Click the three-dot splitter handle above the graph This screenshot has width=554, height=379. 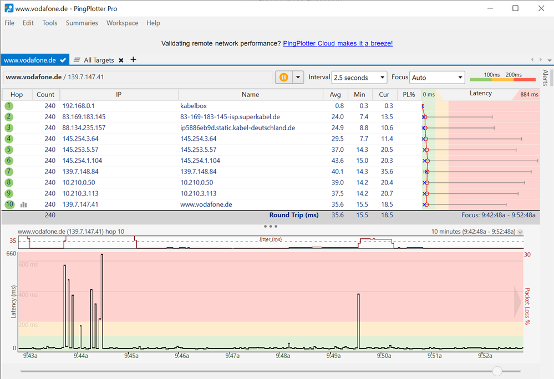coord(271,226)
